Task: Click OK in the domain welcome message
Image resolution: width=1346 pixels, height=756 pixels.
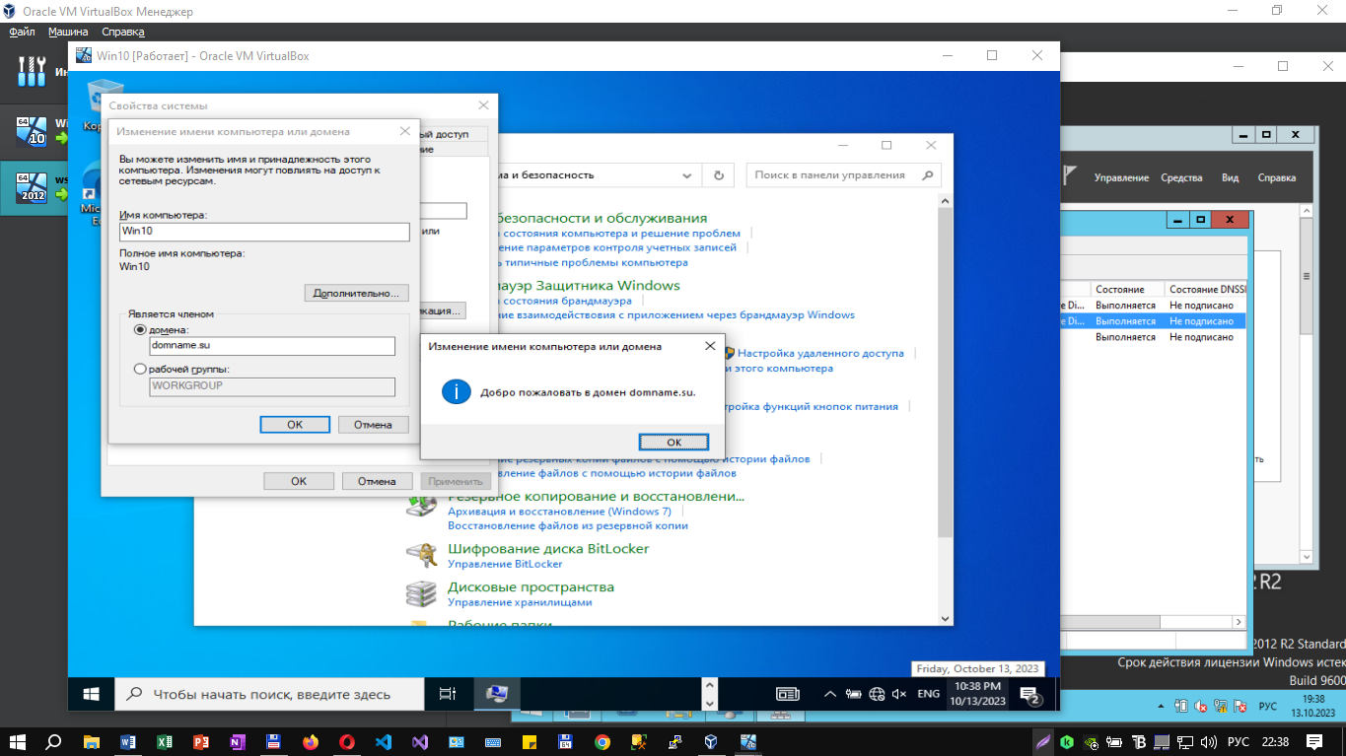Action: [x=673, y=443]
